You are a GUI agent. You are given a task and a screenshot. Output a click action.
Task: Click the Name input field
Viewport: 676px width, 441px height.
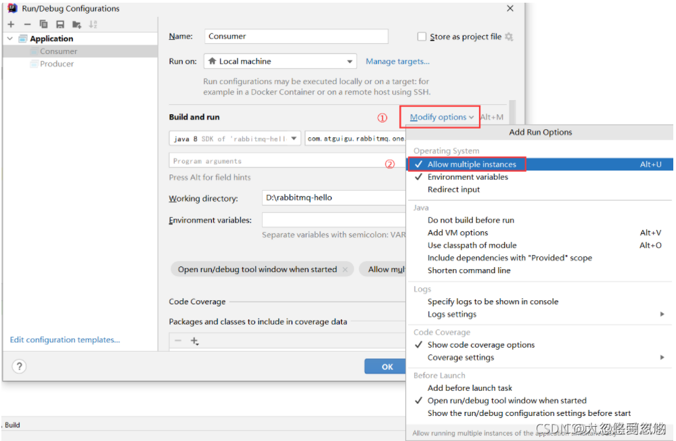click(x=296, y=37)
